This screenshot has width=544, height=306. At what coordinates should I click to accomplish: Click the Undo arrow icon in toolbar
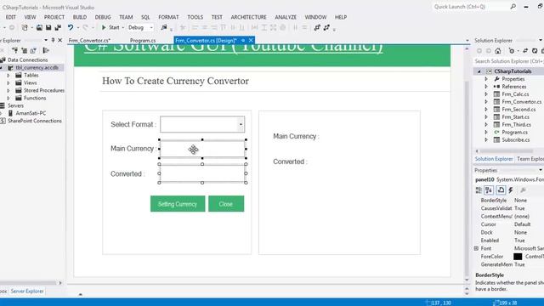point(71,27)
